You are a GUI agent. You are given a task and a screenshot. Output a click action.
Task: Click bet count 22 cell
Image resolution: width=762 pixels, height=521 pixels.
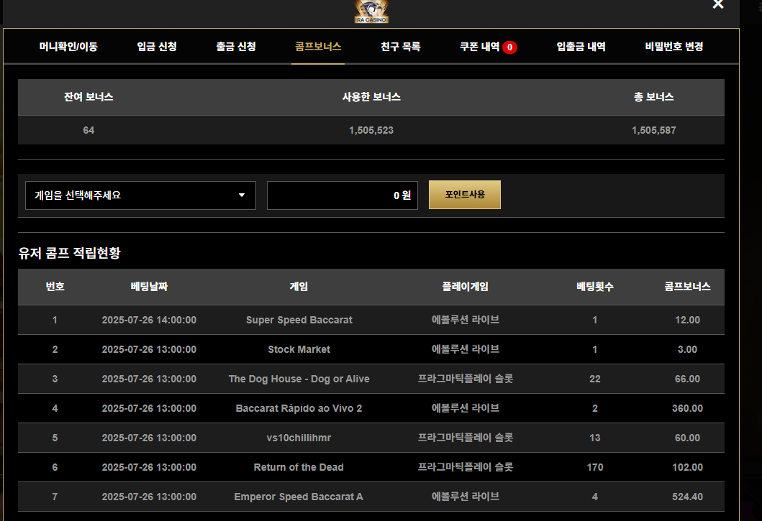(x=595, y=379)
